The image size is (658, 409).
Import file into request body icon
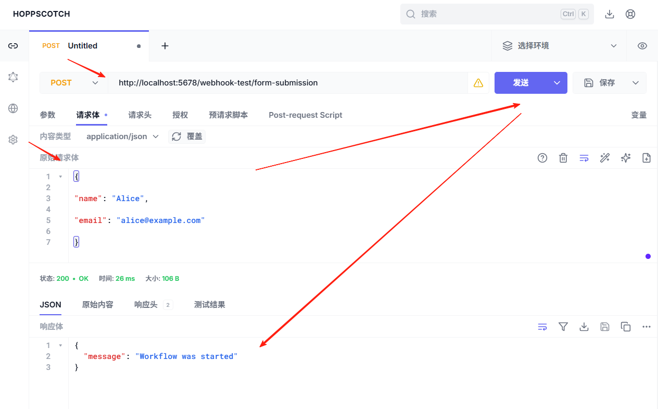click(x=647, y=158)
